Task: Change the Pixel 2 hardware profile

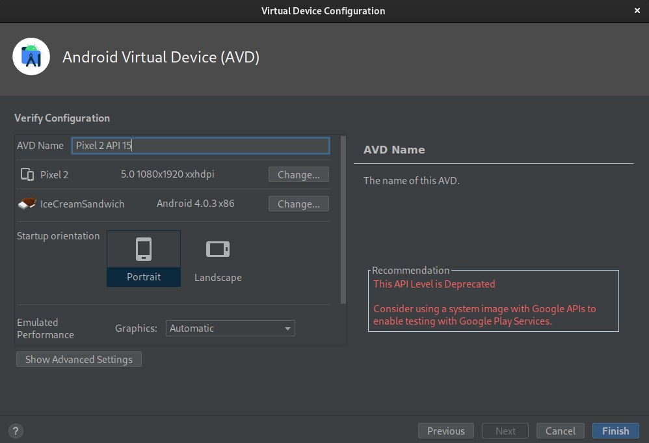Action: 298,175
